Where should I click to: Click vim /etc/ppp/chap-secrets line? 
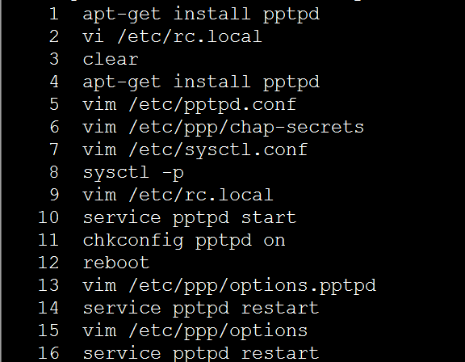(x=224, y=128)
